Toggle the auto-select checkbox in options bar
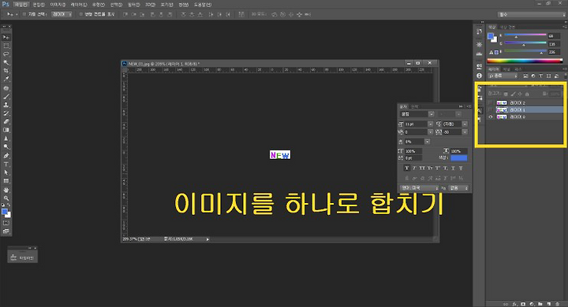Viewport: 568px width, 307px height. click(24, 14)
